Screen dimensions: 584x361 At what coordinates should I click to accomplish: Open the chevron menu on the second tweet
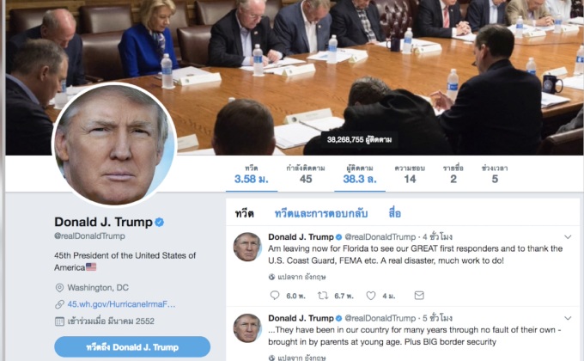(x=568, y=318)
